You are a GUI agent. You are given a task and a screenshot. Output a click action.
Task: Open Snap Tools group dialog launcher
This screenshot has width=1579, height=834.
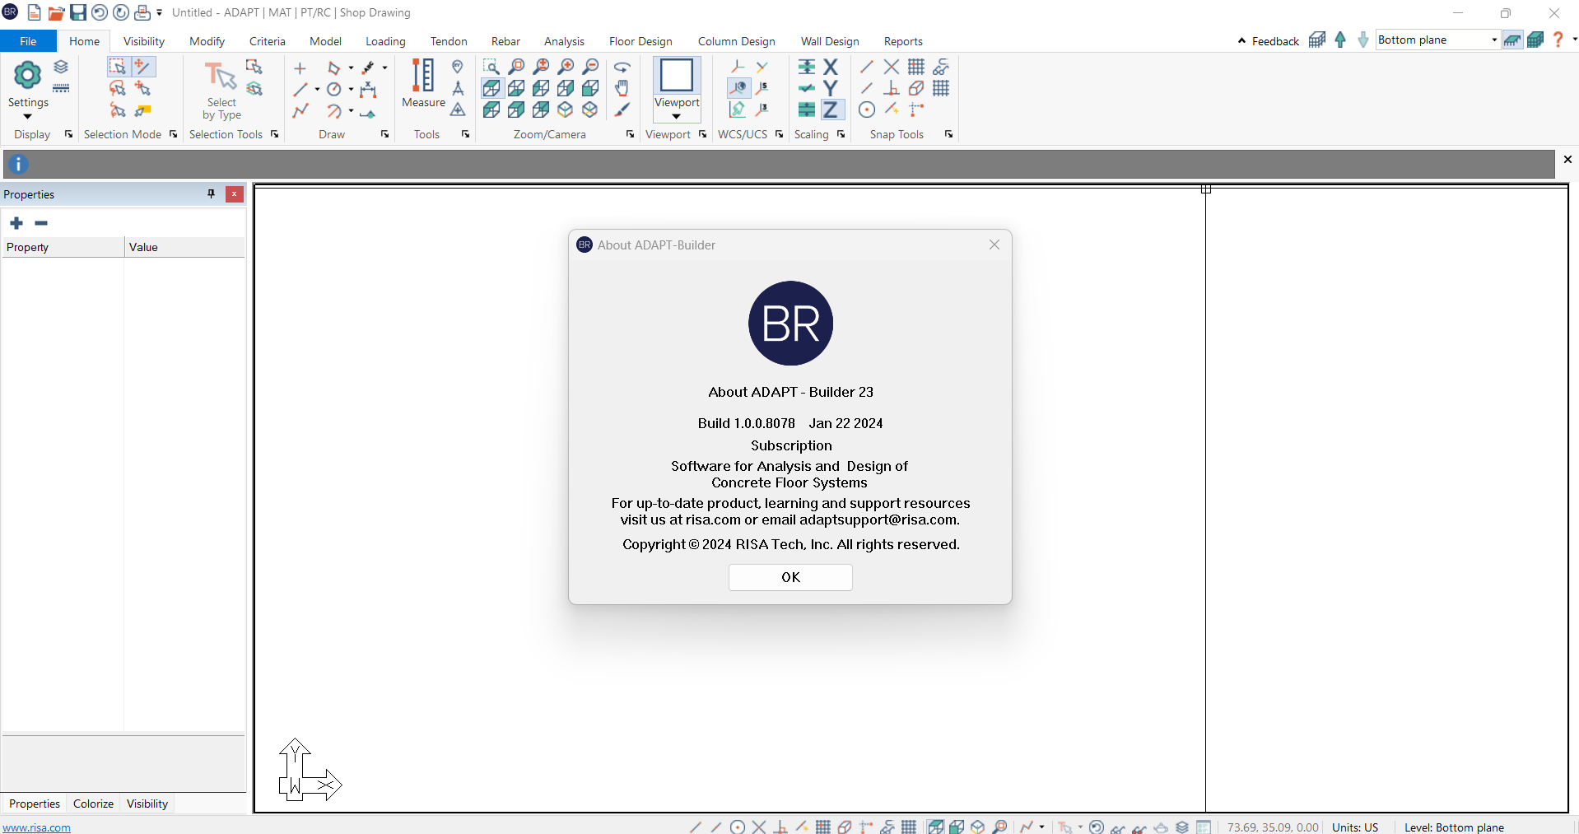tap(948, 134)
